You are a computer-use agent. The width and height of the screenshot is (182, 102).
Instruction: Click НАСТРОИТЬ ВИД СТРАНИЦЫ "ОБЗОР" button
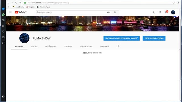click(x=121, y=38)
